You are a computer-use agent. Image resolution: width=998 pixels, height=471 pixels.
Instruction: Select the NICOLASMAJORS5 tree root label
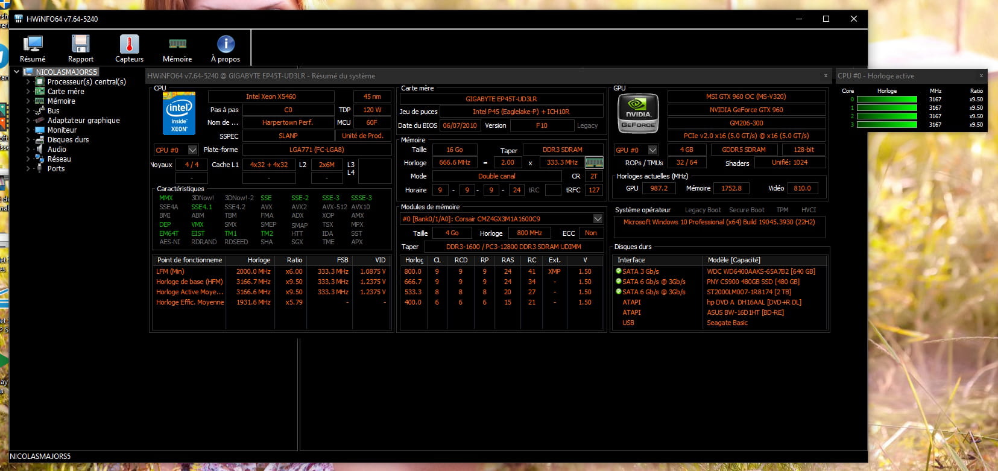click(x=66, y=72)
